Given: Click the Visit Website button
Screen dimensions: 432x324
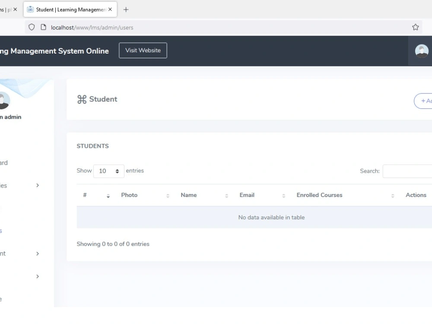Looking at the screenshot, I should 143,51.
